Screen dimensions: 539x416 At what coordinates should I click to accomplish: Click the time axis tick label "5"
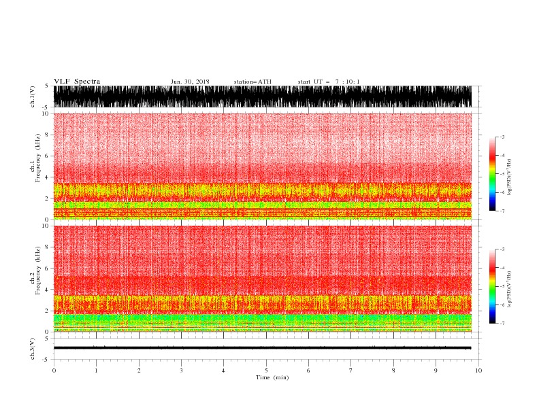[x=266, y=370]
